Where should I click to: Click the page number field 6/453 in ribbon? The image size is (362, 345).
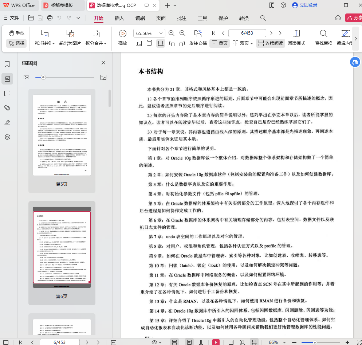[247, 33]
